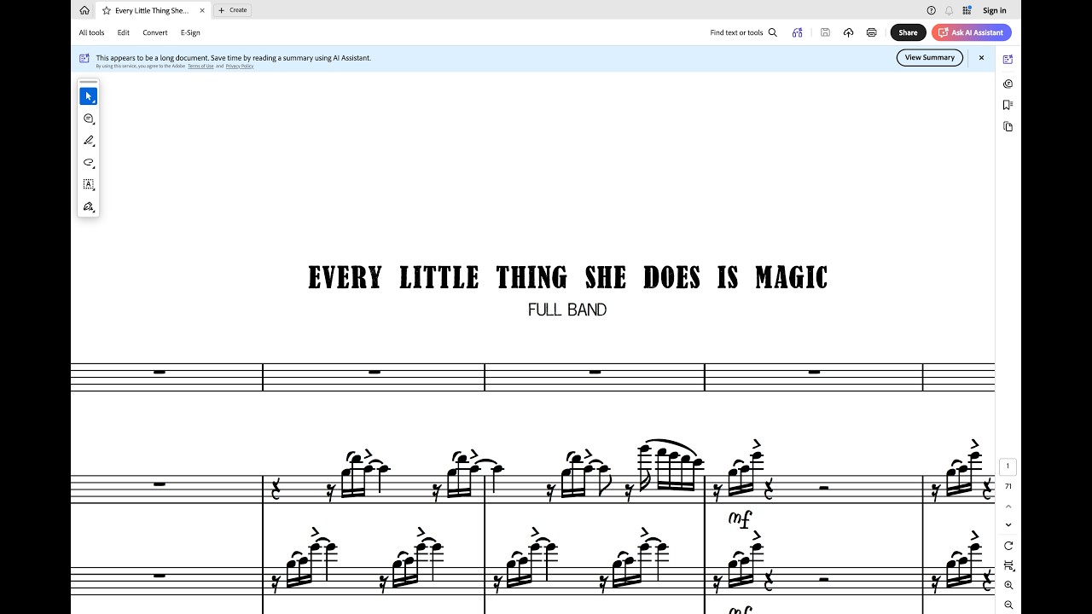
Task: Open the page thumbnails panel in right sidebar
Action: (x=1008, y=126)
